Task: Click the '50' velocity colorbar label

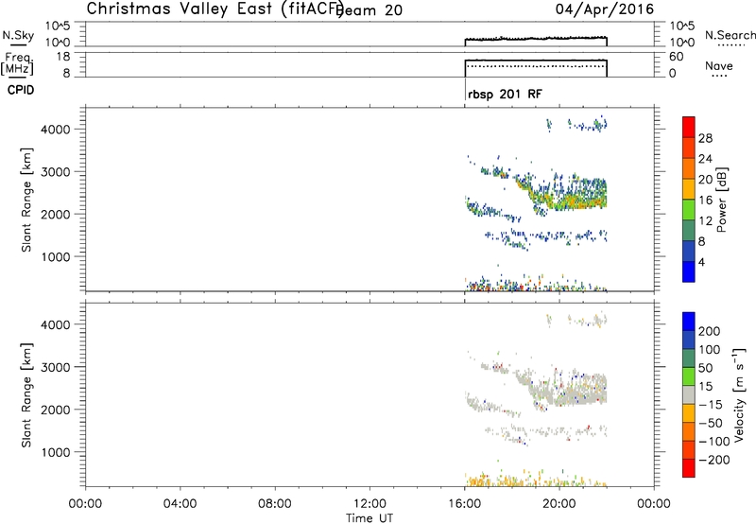Action: coord(705,368)
